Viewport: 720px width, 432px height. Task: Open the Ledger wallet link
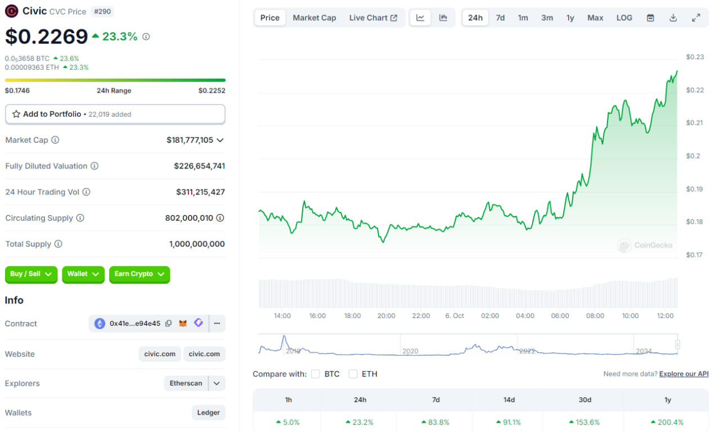209,412
